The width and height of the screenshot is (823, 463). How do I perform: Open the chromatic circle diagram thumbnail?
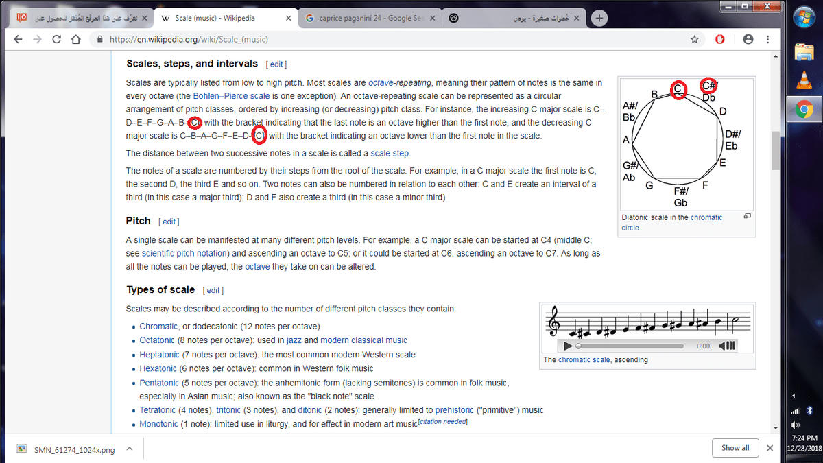tap(686, 143)
